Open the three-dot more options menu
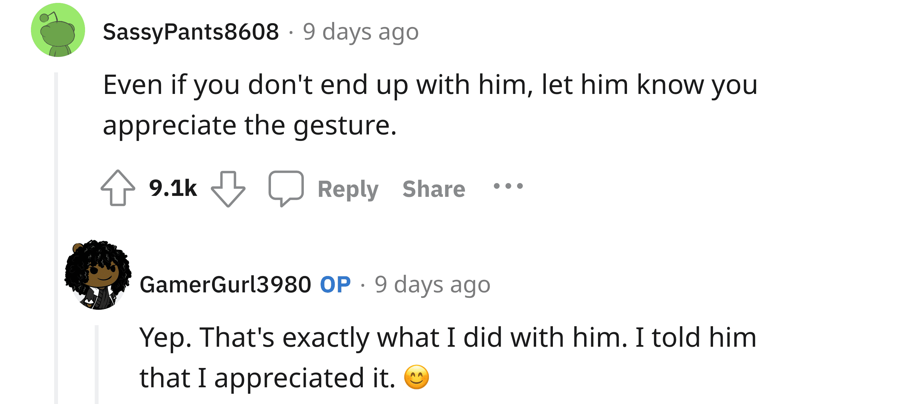906x404 pixels. (x=508, y=186)
